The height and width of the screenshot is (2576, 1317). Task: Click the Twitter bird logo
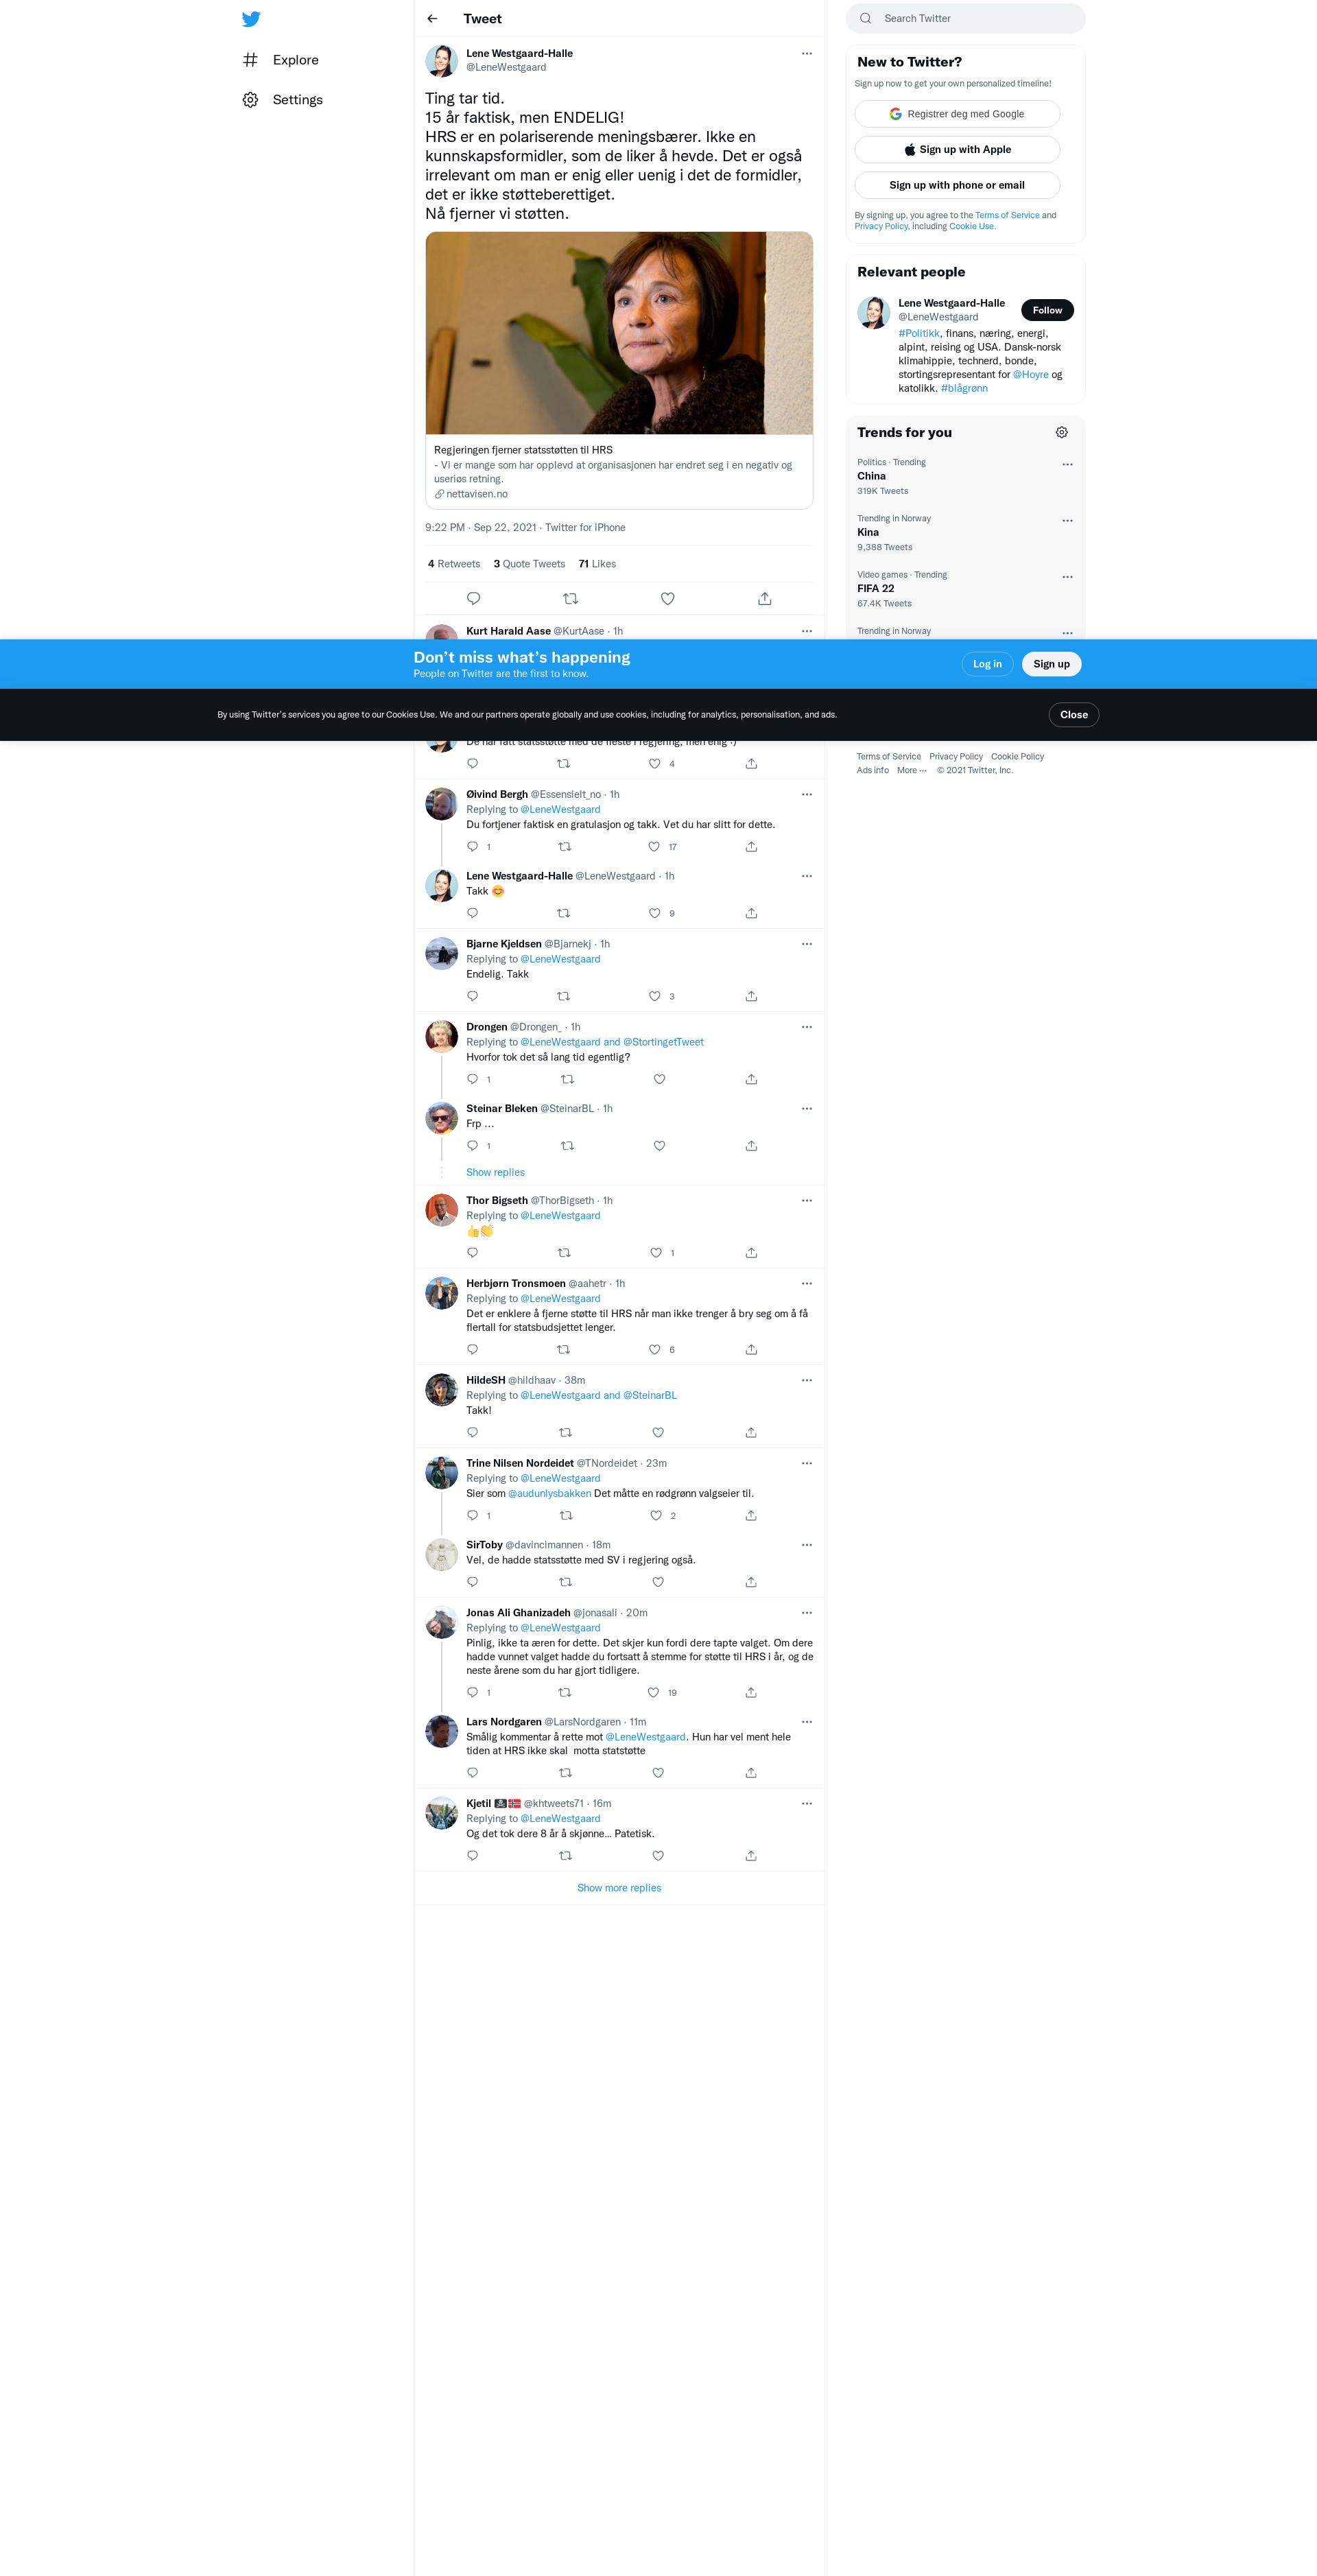[x=251, y=19]
